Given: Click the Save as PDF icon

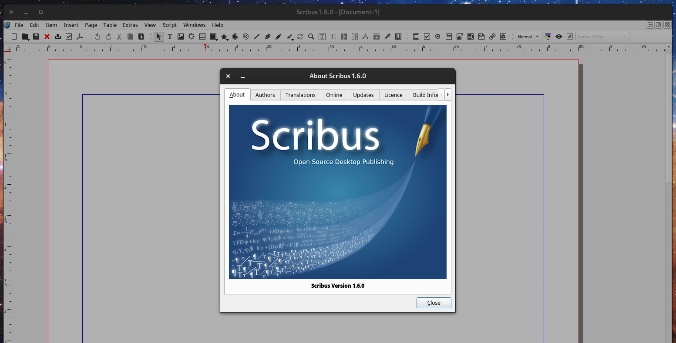Looking at the screenshot, I should (x=80, y=37).
